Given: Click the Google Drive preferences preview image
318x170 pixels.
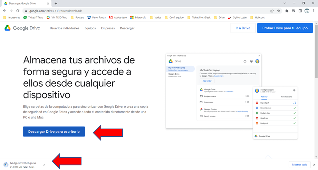Looking at the screenshot, I should (232, 96).
